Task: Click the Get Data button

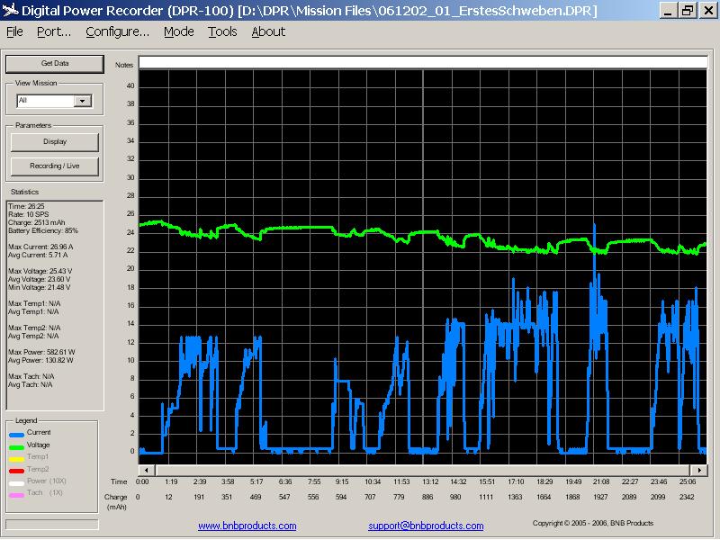Action: [x=55, y=64]
